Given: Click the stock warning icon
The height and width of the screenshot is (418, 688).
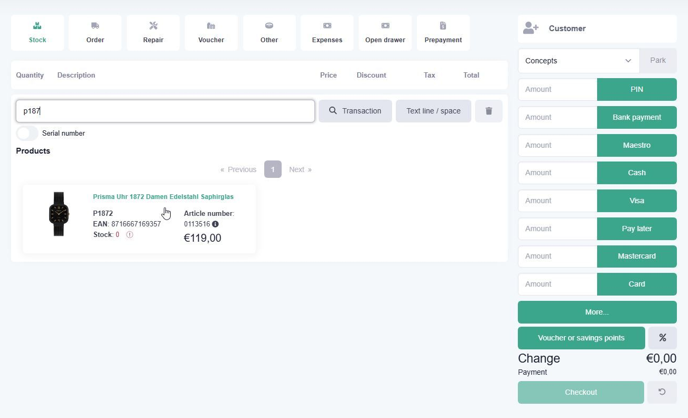Looking at the screenshot, I should click(x=129, y=235).
